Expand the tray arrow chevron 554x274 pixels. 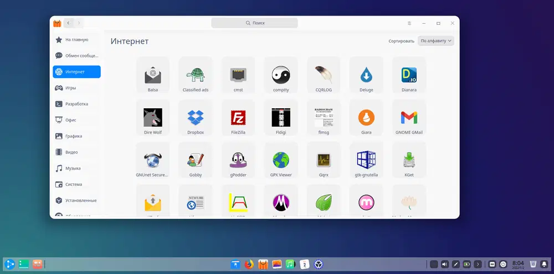[x=478, y=264]
